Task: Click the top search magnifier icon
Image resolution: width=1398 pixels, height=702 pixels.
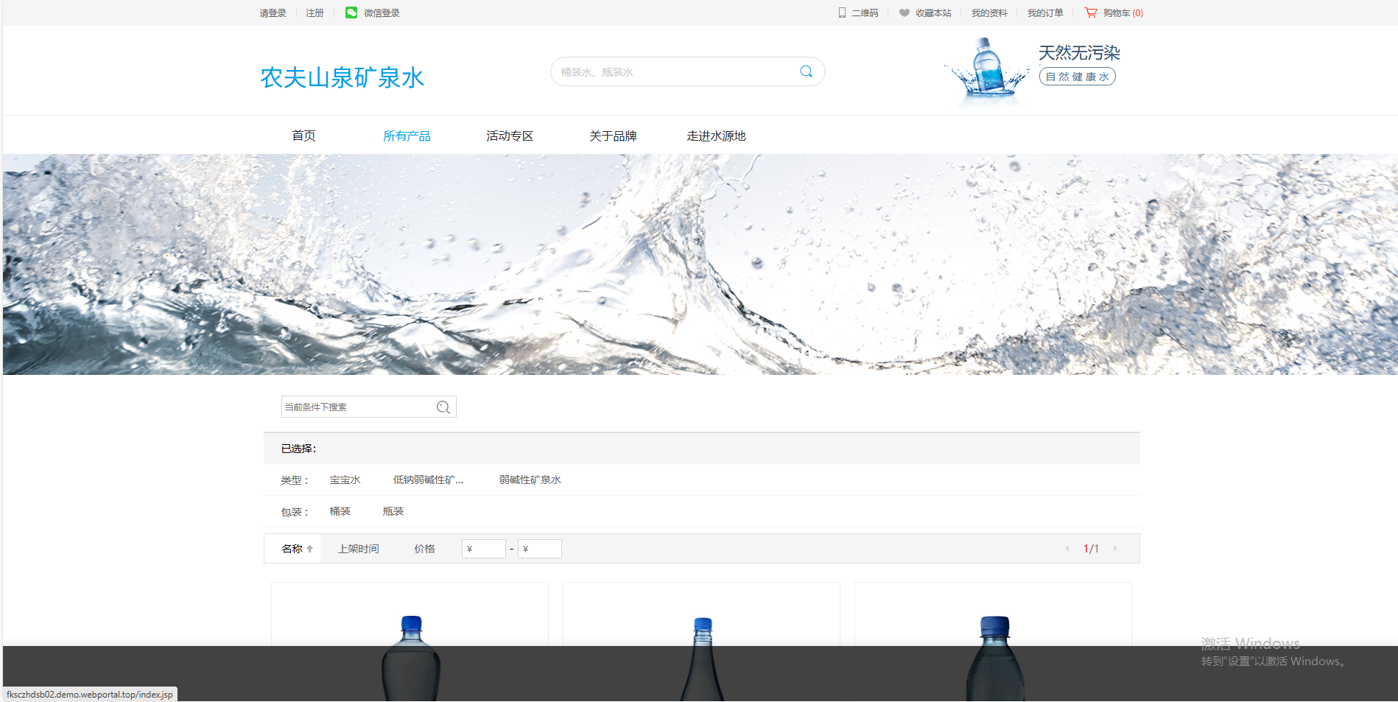Action: [x=806, y=71]
